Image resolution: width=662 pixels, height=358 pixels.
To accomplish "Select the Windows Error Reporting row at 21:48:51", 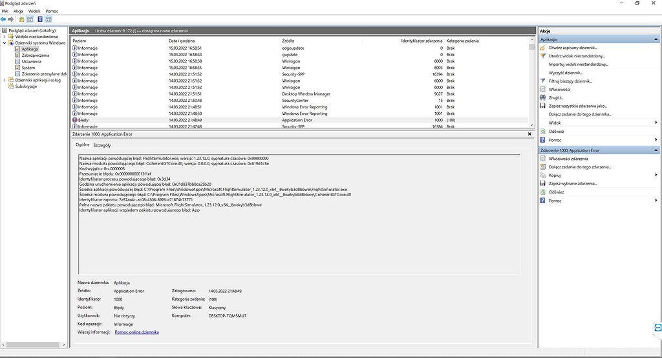I will point(299,107).
